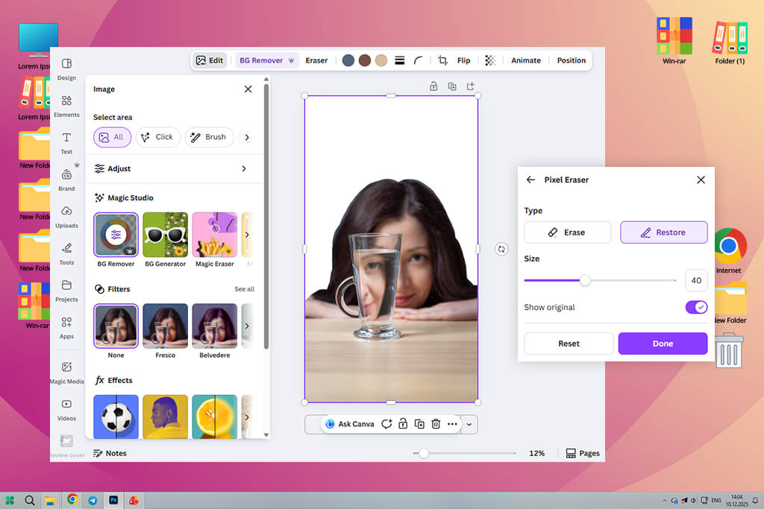
Task: Open the Apps sidebar panel
Action: (x=66, y=327)
